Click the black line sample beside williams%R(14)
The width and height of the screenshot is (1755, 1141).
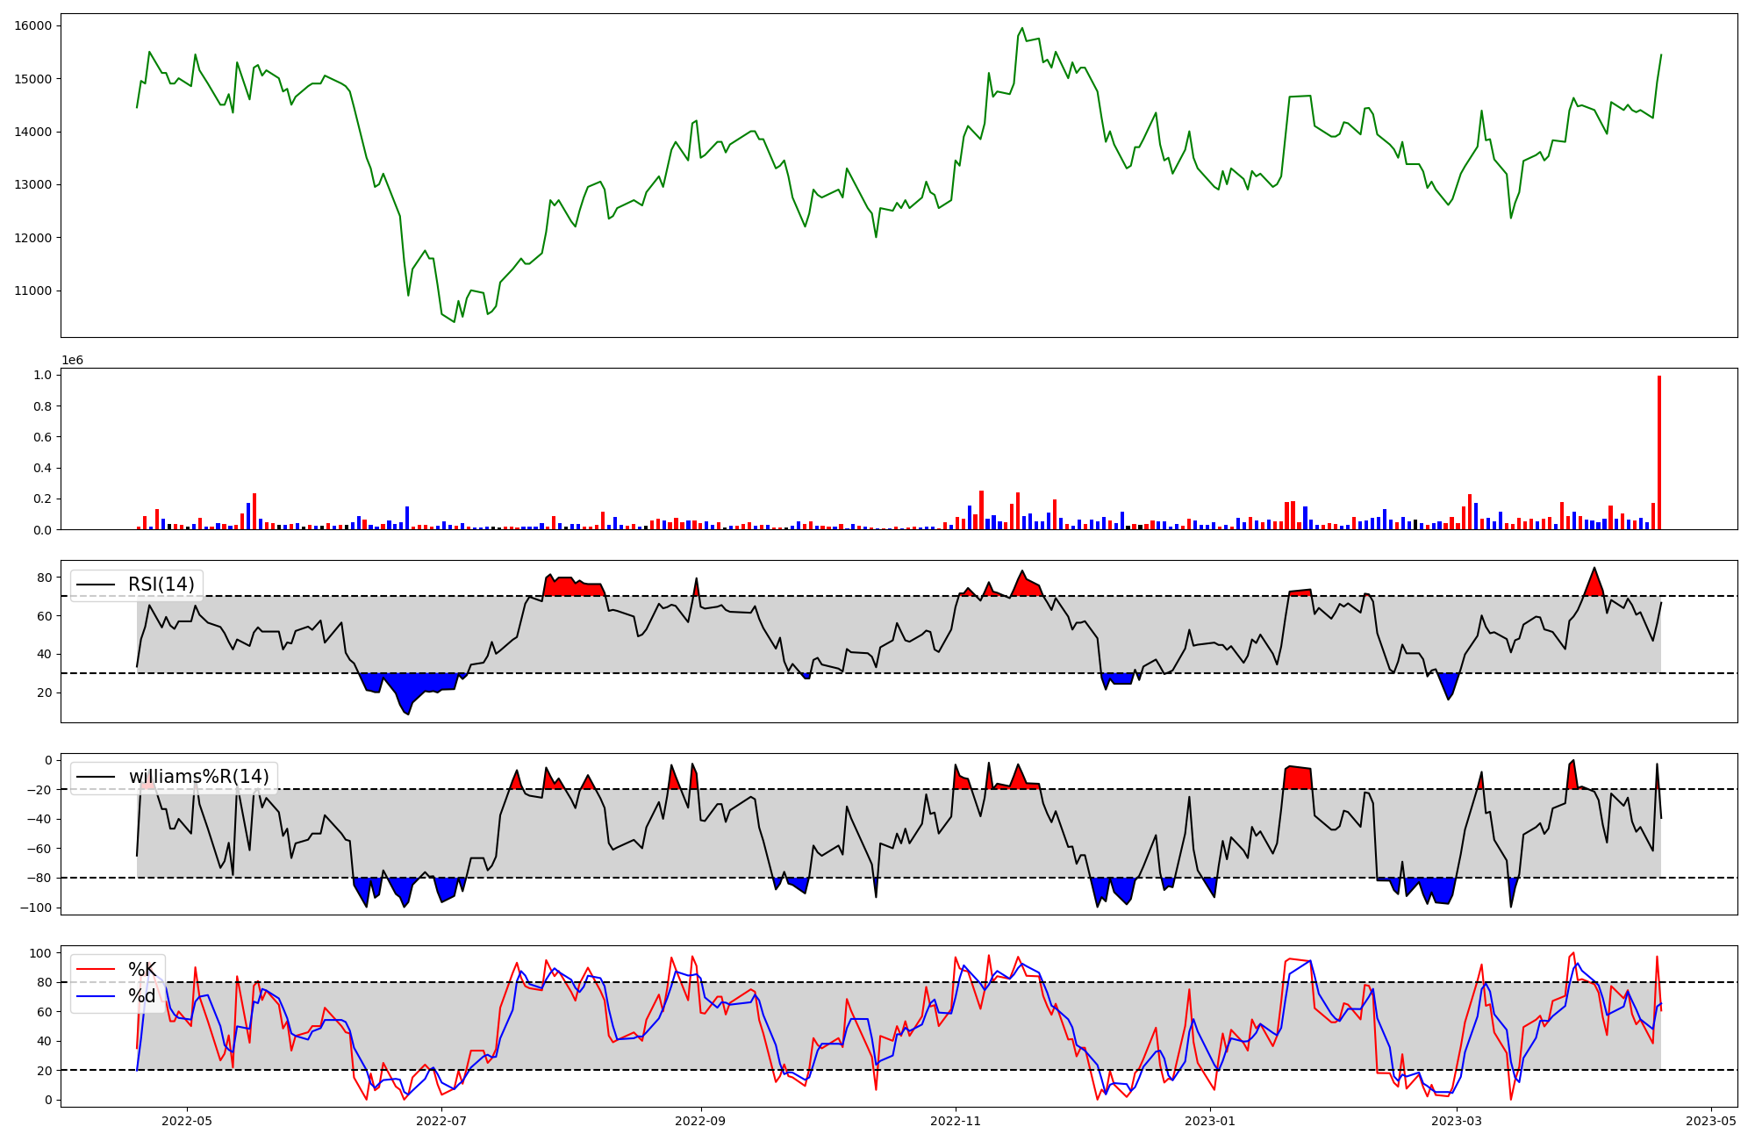click(97, 777)
